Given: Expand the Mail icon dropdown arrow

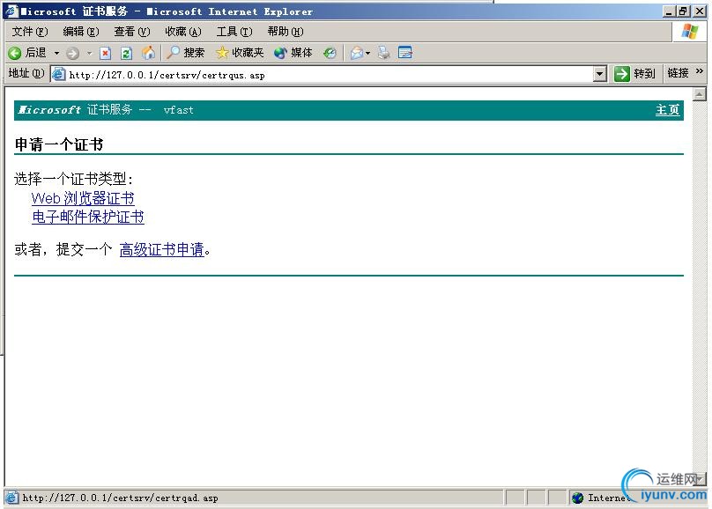Looking at the screenshot, I should [x=367, y=53].
